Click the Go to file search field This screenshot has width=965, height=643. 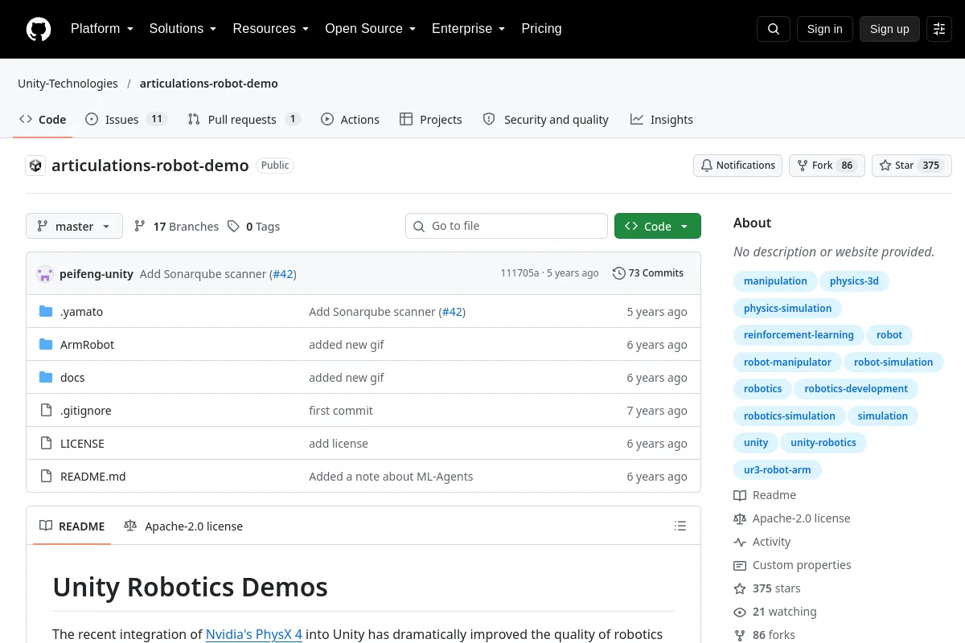[x=507, y=227]
